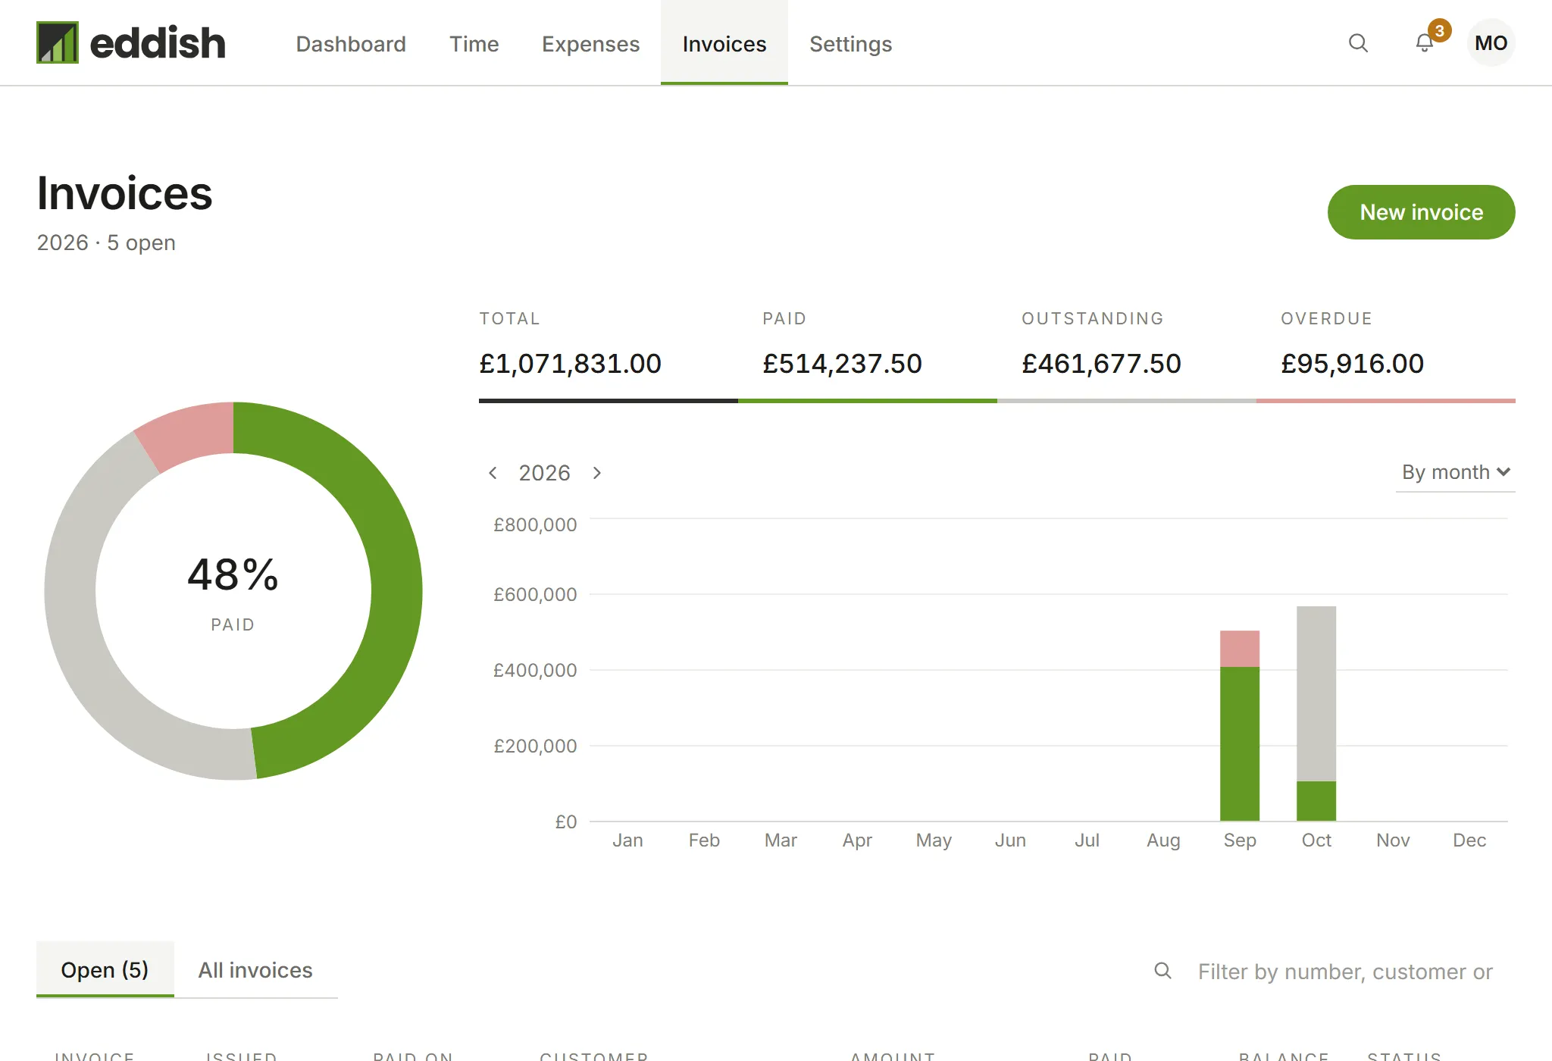Viewport: 1552px width, 1061px height.
Task: Click the green paid segment of Oct bar
Action: [x=1316, y=801]
